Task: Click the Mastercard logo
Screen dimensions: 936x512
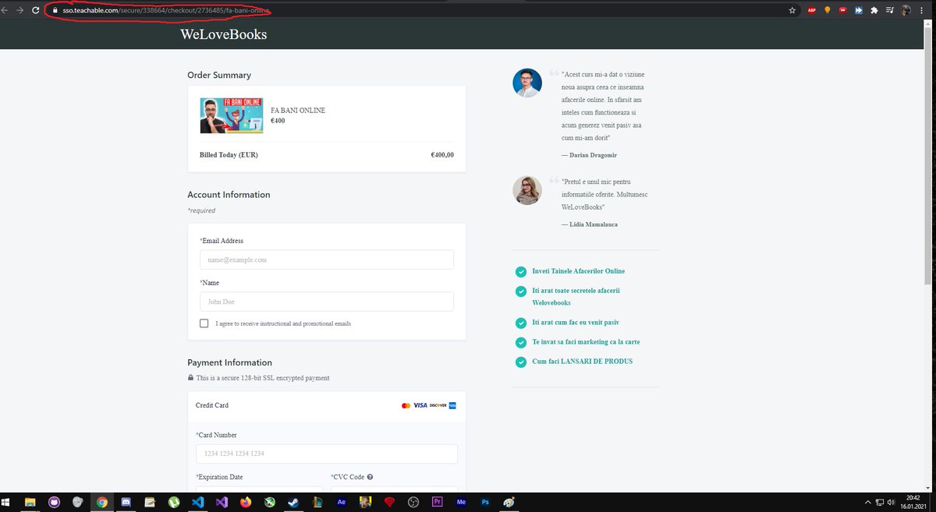Action: (406, 406)
